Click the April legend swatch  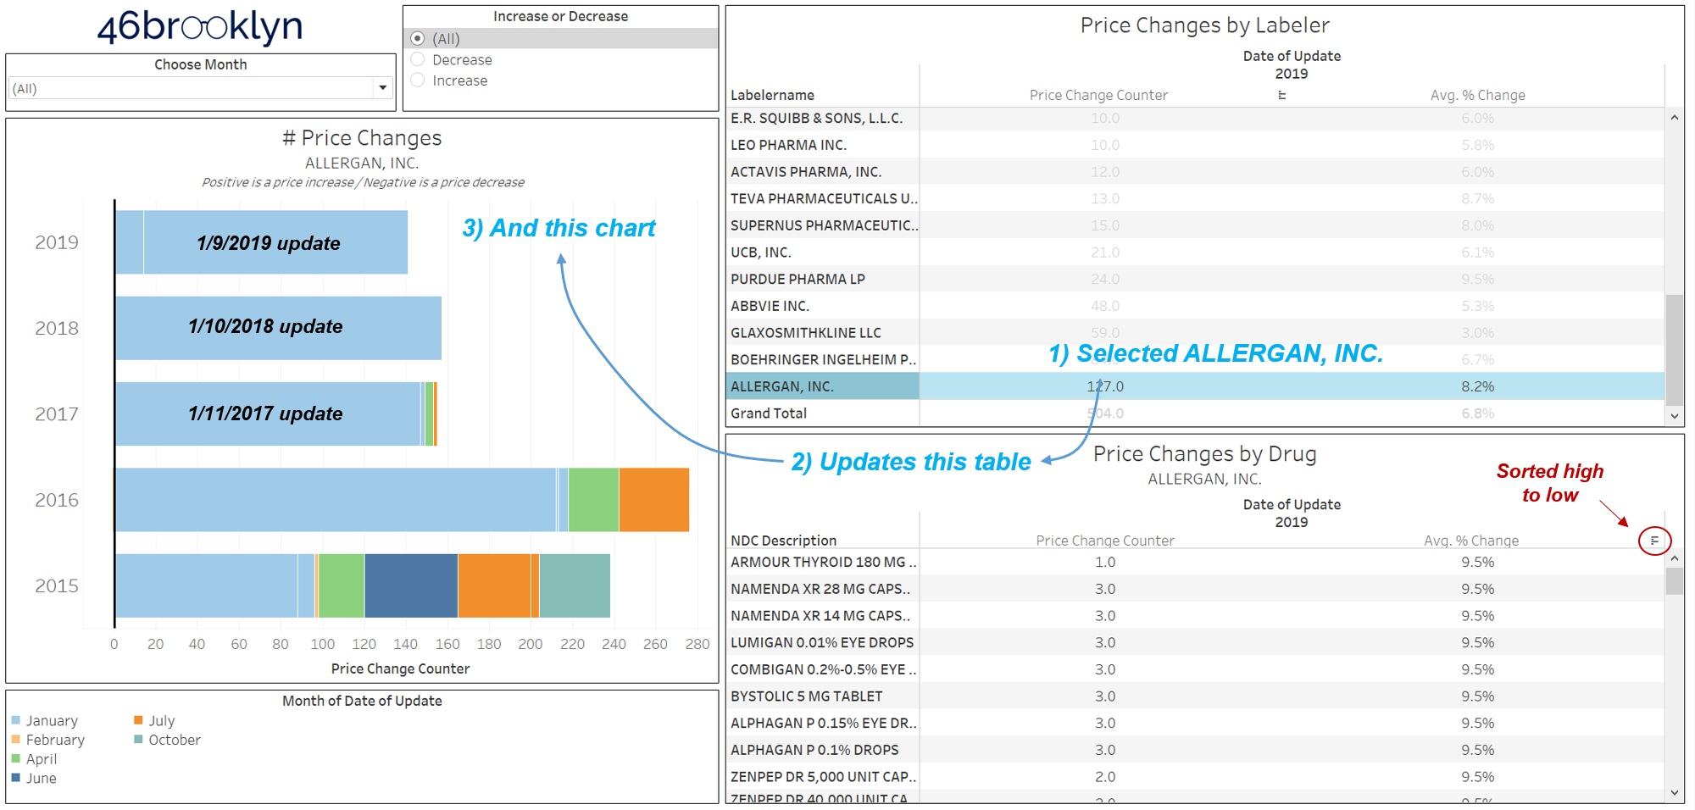pyautogui.click(x=16, y=758)
